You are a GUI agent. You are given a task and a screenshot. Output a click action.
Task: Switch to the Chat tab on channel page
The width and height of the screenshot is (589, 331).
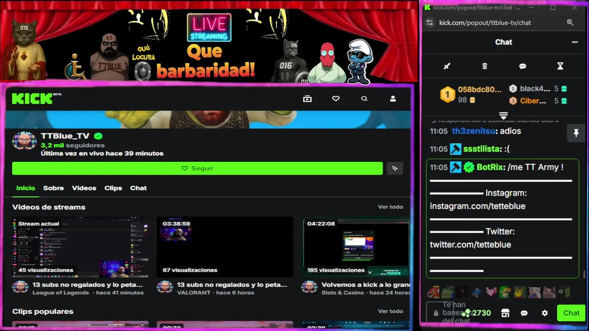pos(139,188)
